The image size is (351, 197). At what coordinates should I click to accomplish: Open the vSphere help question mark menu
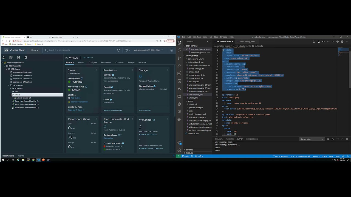[x=127, y=50]
